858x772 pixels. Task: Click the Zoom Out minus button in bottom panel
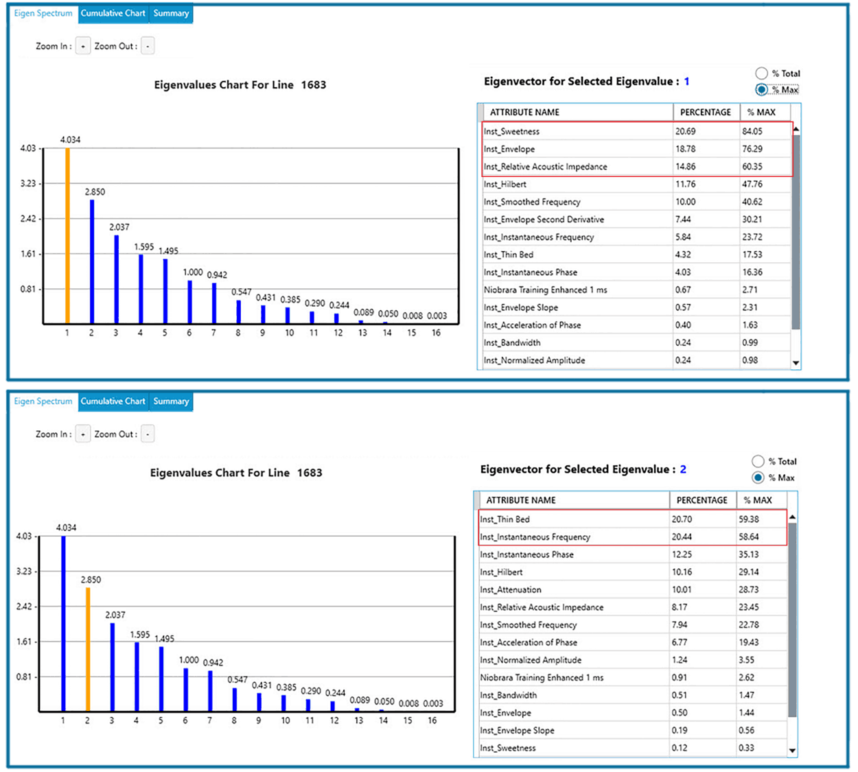coord(148,434)
